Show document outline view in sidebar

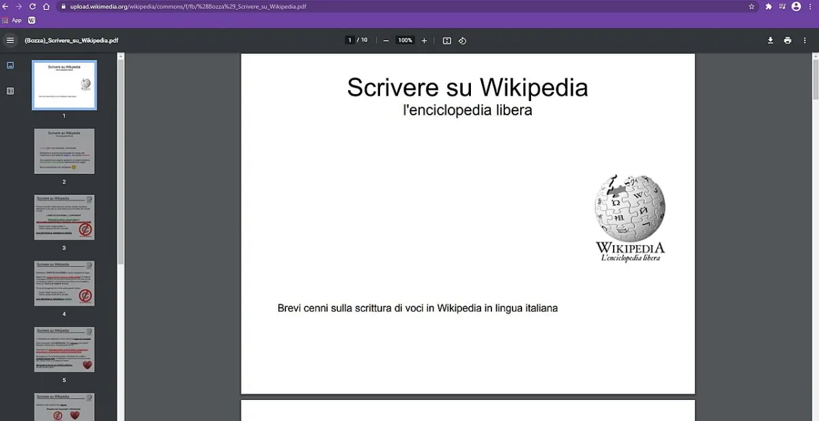[10, 91]
